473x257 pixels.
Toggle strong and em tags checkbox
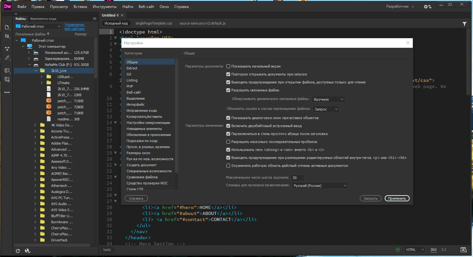click(228, 150)
